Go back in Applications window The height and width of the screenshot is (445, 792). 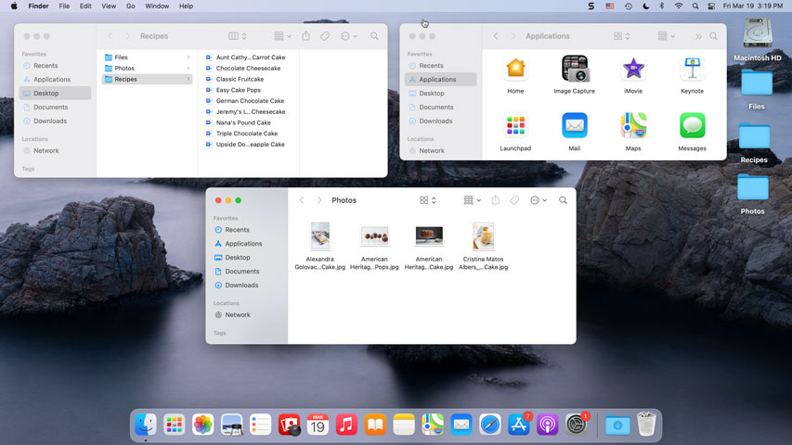coord(496,36)
